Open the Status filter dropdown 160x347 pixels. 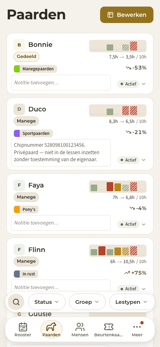(x=47, y=302)
